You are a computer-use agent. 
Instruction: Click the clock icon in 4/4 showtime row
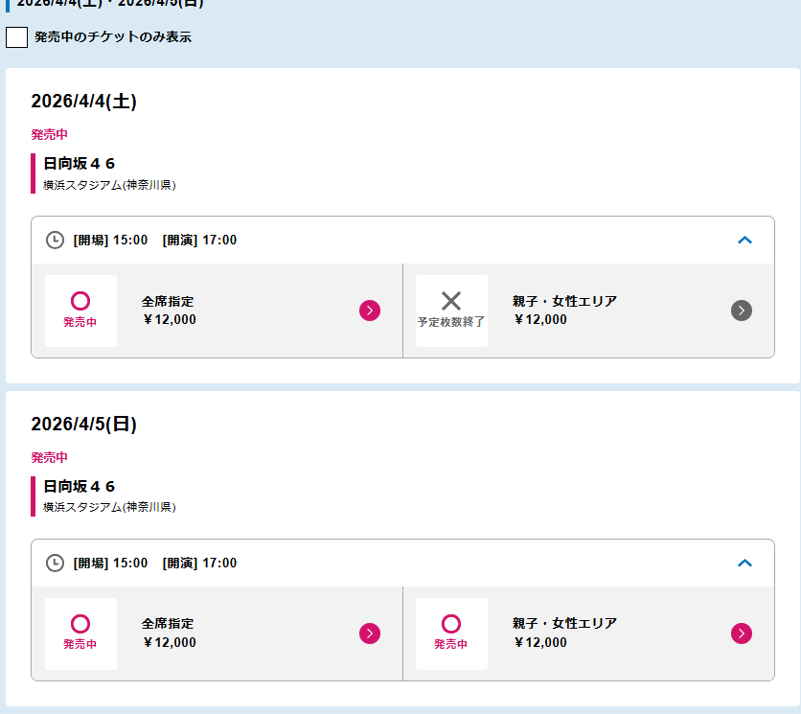click(56, 240)
